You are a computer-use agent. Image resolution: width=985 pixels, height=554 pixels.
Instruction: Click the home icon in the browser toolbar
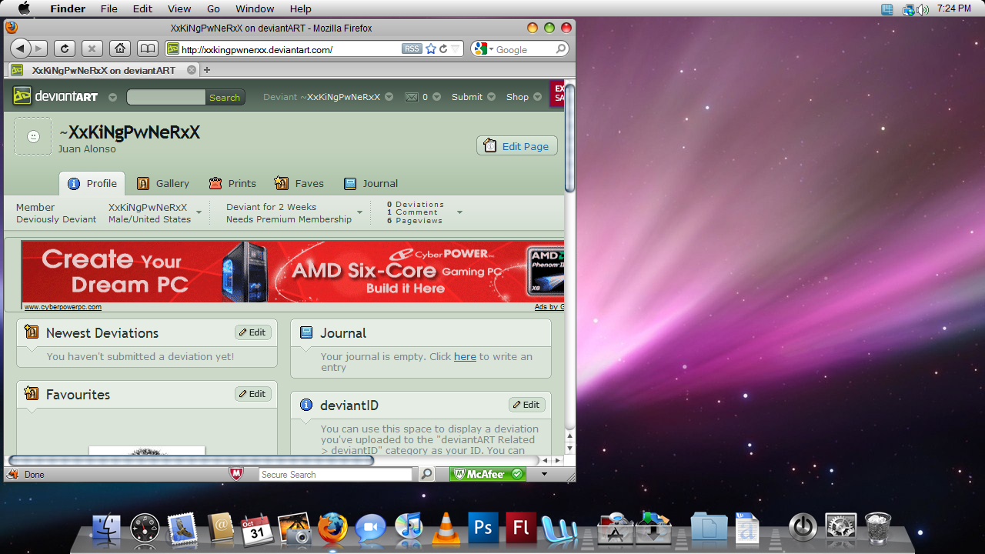tap(119, 48)
